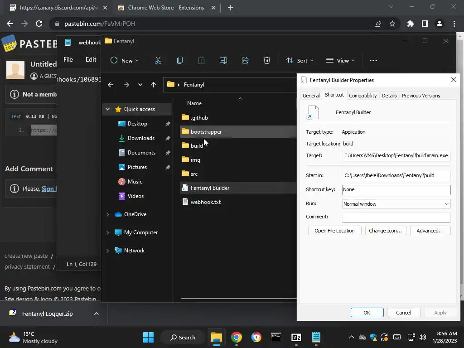Viewport: 464px width, 348px height.
Task: Click in the Target path field
Action: coord(396,156)
